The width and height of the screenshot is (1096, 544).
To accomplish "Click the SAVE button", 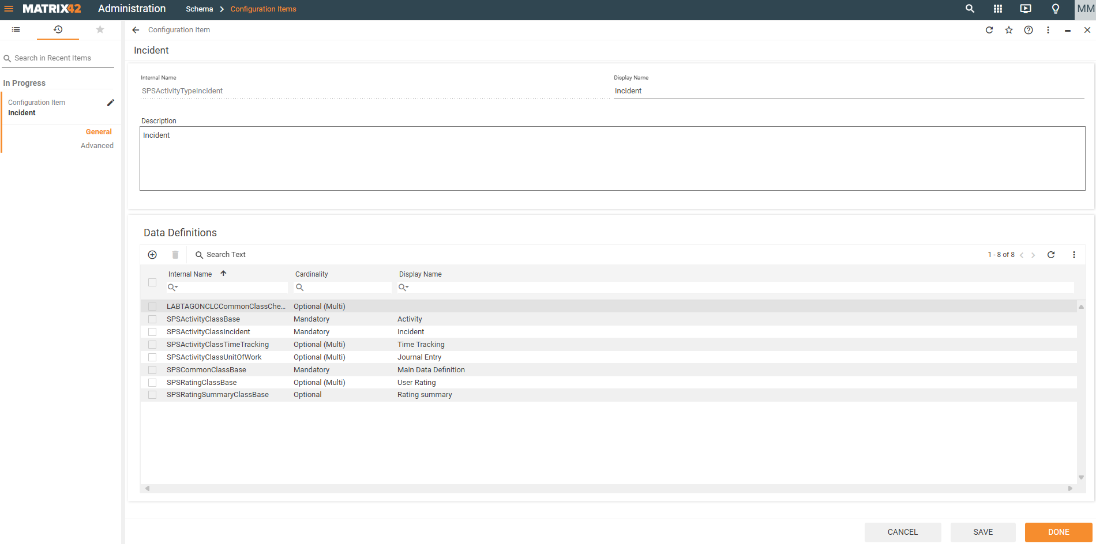I will click(x=983, y=532).
